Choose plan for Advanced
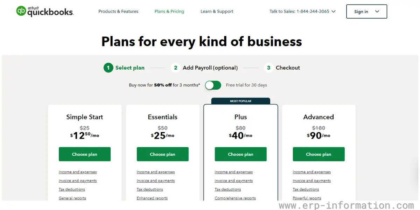The width and height of the screenshot is (420, 210). pos(318,154)
